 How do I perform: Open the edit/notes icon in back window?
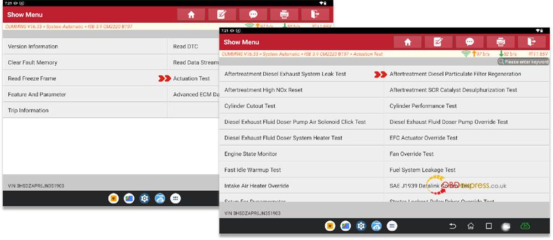(222, 14)
